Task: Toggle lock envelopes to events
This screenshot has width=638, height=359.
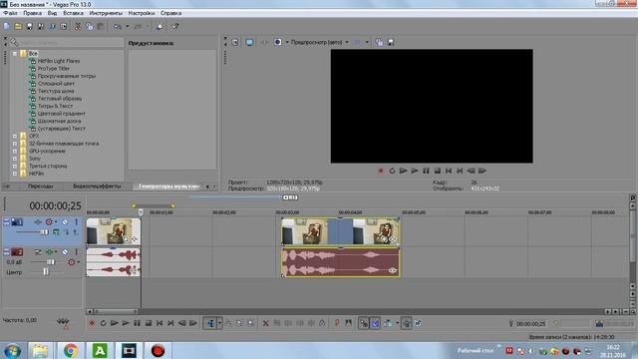Action: [406, 323]
